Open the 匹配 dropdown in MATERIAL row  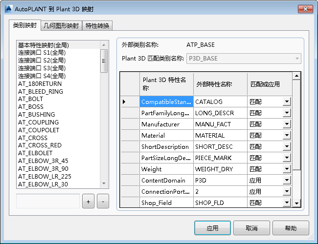tap(287, 135)
